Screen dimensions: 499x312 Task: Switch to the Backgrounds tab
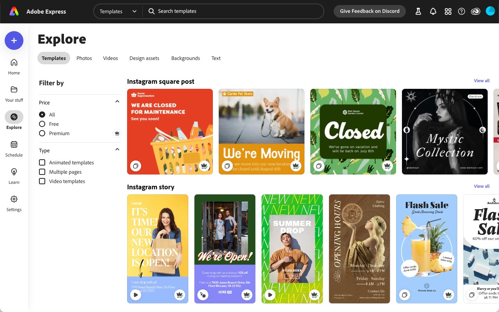186,58
